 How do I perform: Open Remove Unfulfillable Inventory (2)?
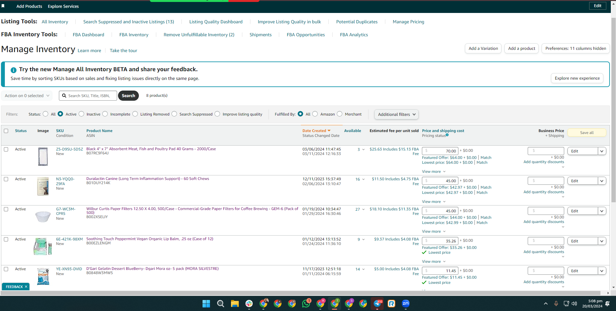pyautogui.click(x=199, y=35)
